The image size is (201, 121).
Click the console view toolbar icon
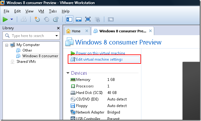pyautogui.click(x=111, y=19)
